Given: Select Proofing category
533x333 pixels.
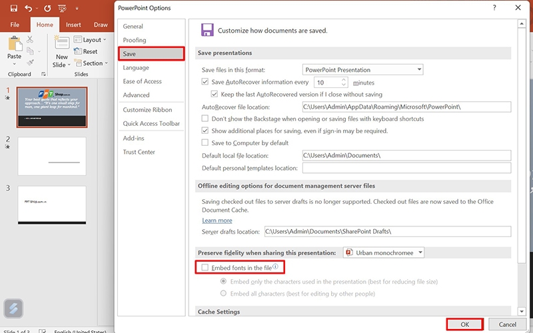Looking at the screenshot, I should pyautogui.click(x=151, y=40).
